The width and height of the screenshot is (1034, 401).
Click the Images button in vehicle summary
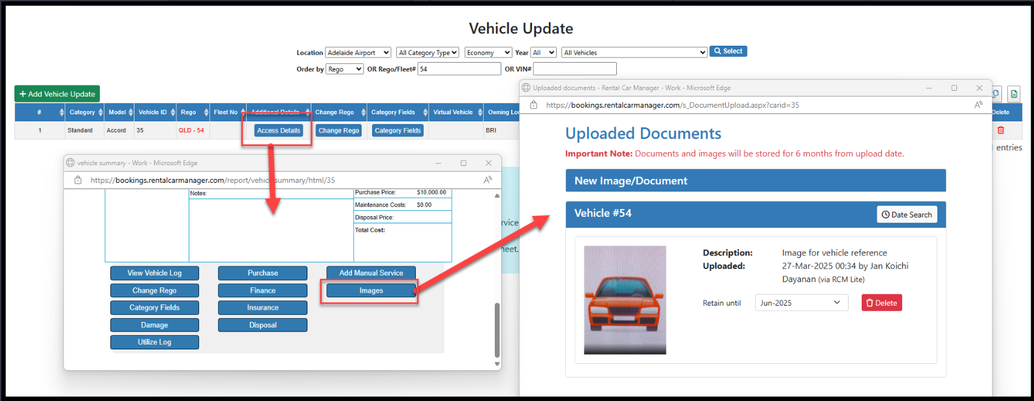click(371, 291)
